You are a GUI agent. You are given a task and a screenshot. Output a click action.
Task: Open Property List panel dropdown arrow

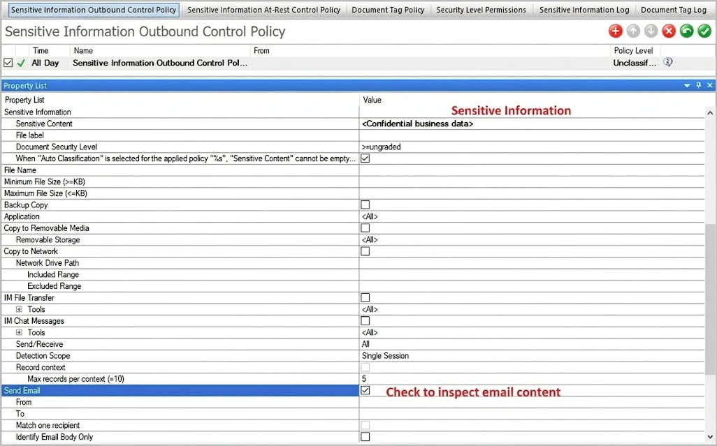click(x=687, y=85)
